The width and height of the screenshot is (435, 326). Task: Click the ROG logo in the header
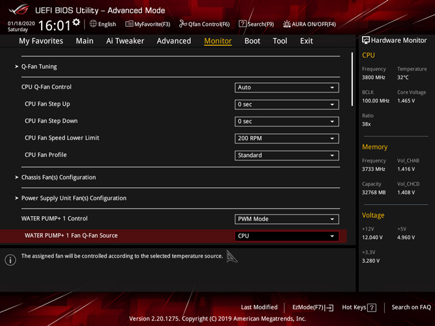(18, 10)
